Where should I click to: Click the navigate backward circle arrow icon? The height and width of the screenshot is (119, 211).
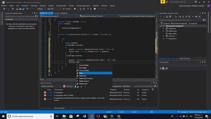(4, 9)
